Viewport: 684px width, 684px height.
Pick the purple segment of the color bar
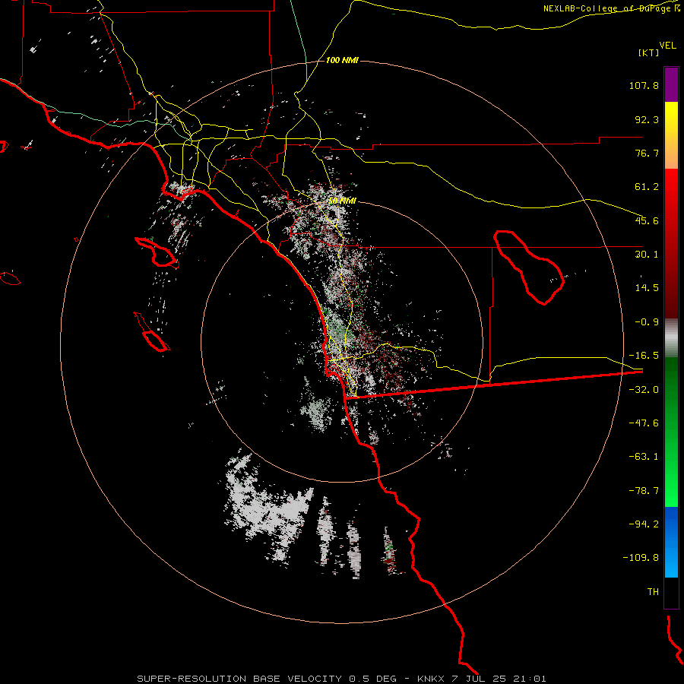click(x=671, y=85)
